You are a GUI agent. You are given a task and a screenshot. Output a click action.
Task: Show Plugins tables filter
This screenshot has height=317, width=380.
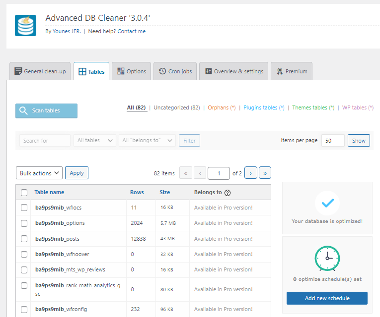[x=264, y=107]
